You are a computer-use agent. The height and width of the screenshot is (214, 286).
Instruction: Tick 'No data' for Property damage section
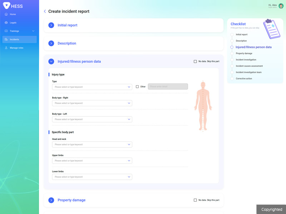[x=195, y=200]
